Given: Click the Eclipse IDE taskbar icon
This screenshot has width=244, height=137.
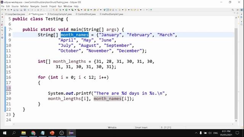Looking at the screenshot, I should 71,133.
